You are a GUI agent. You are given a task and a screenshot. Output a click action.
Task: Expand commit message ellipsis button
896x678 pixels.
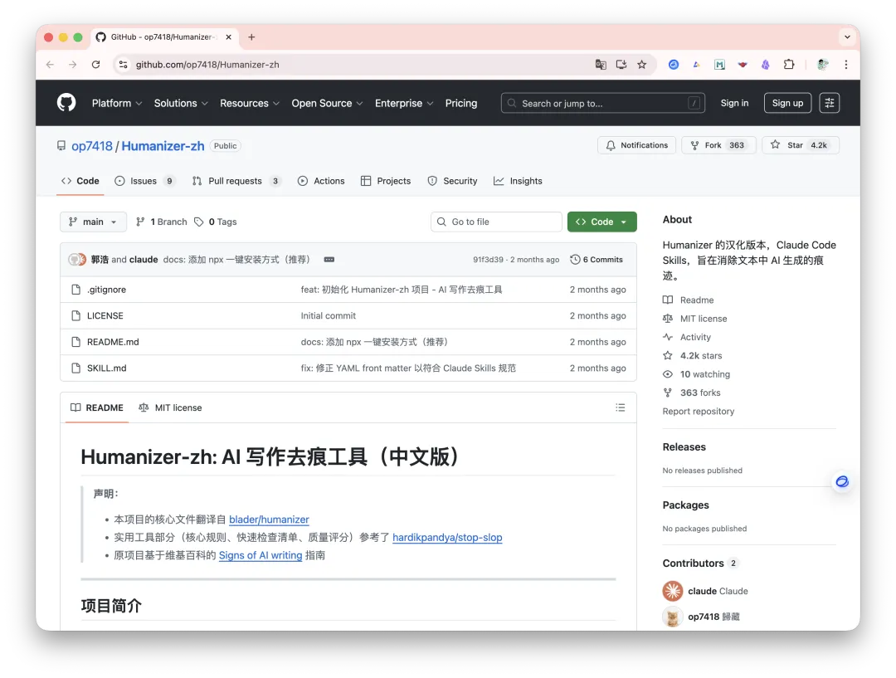[x=329, y=260]
